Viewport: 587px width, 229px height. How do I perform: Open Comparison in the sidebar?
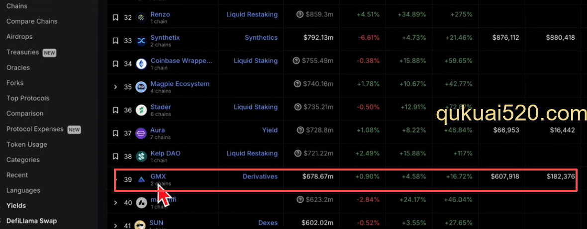25,114
